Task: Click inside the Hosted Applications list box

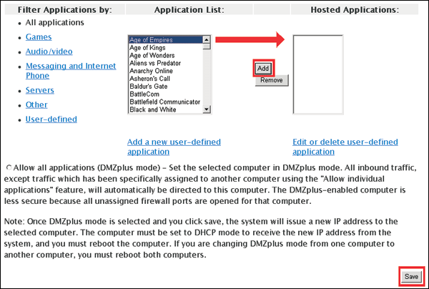Action: (318, 74)
